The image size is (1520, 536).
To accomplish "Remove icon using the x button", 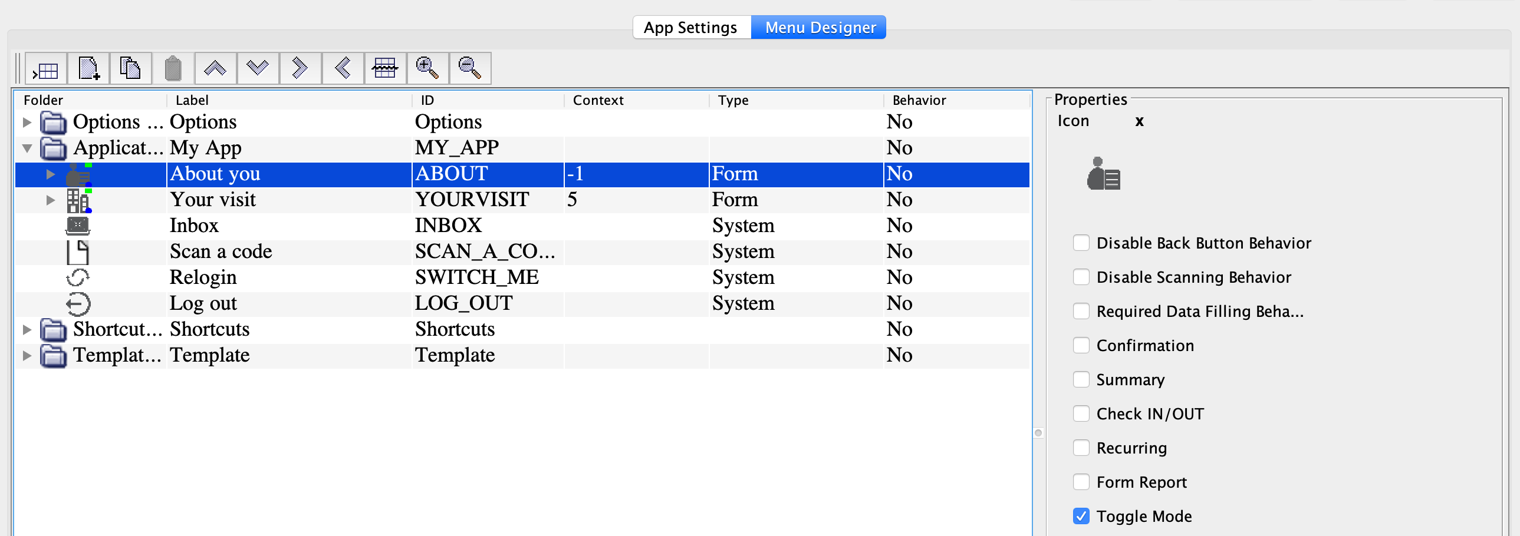I will tap(1139, 121).
